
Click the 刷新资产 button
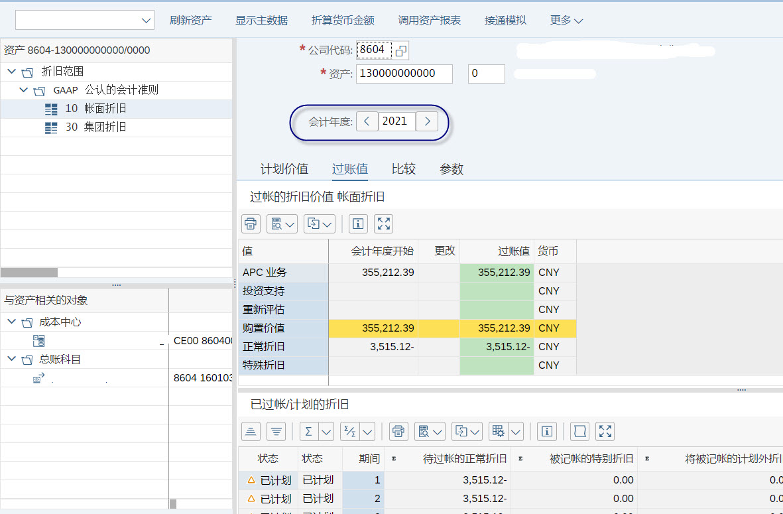click(x=191, y=20)
